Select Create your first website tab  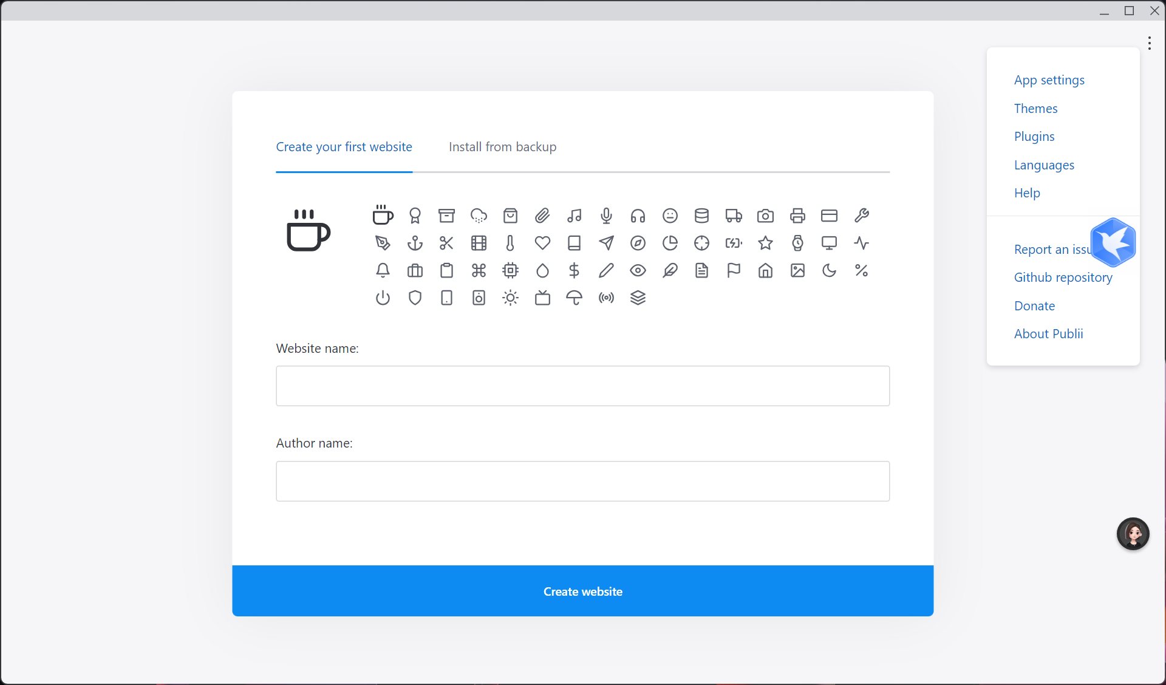(x=344, y=147)
